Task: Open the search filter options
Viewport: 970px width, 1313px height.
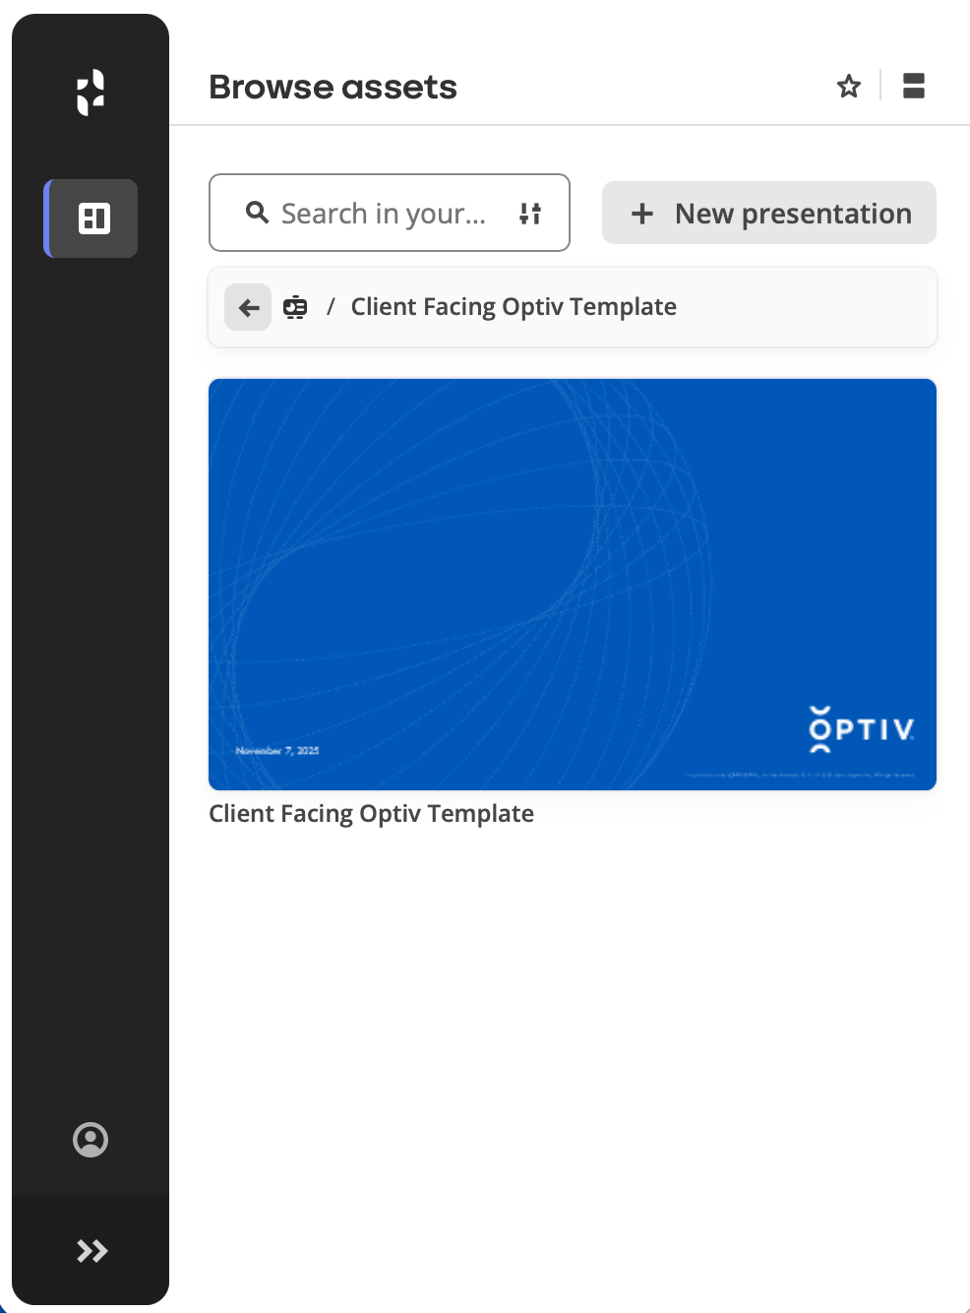Action: pyautogui.click(x=530, y=214)
